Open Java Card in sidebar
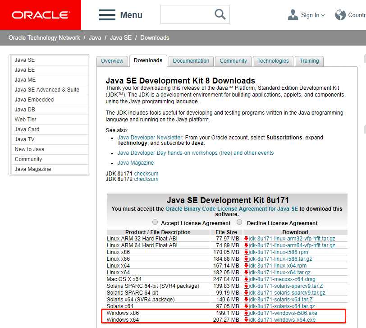 (50, 129)
